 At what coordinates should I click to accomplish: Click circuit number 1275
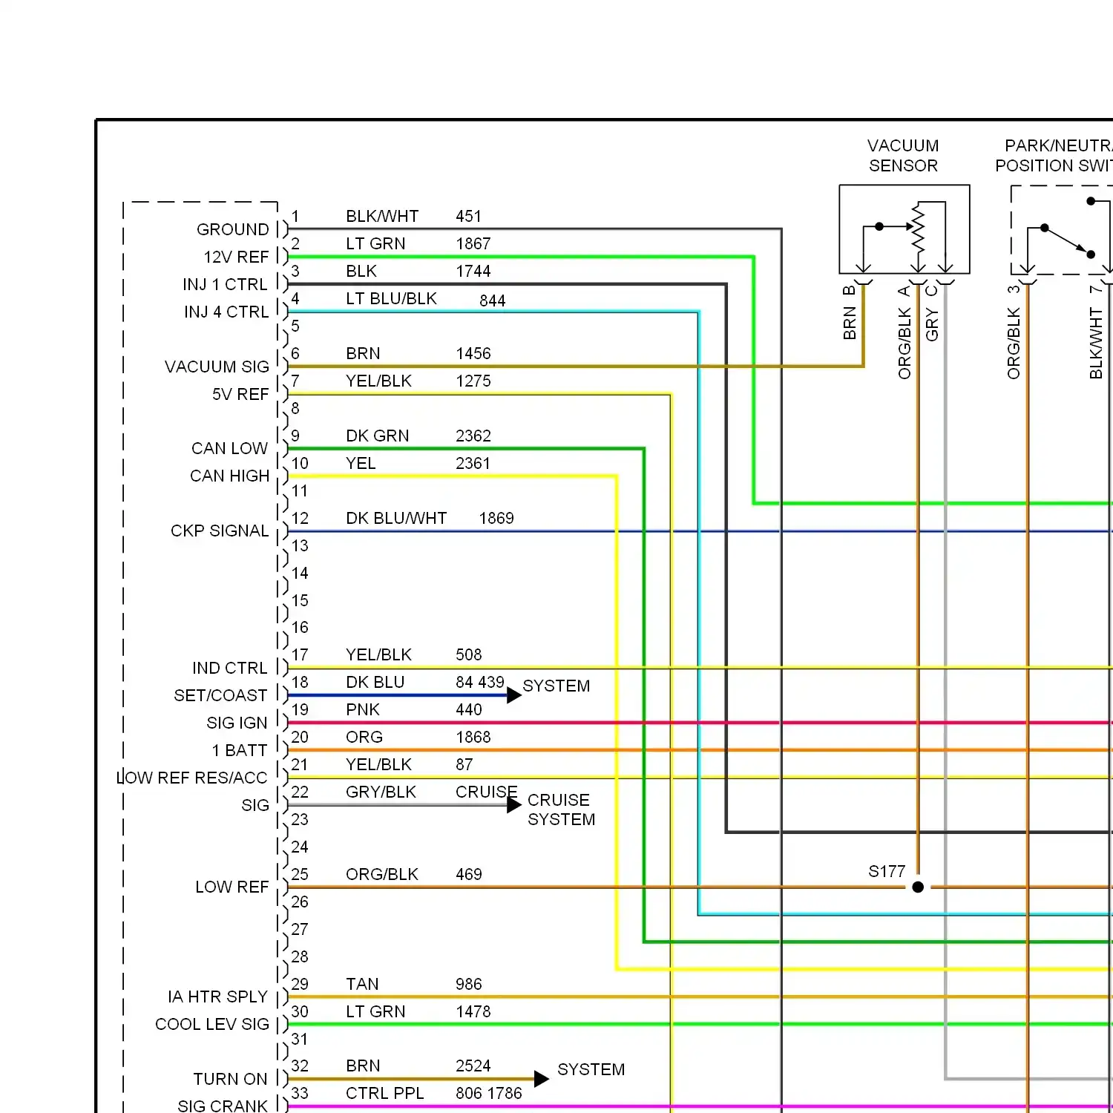pyautogui.click(x=473, y=381)
